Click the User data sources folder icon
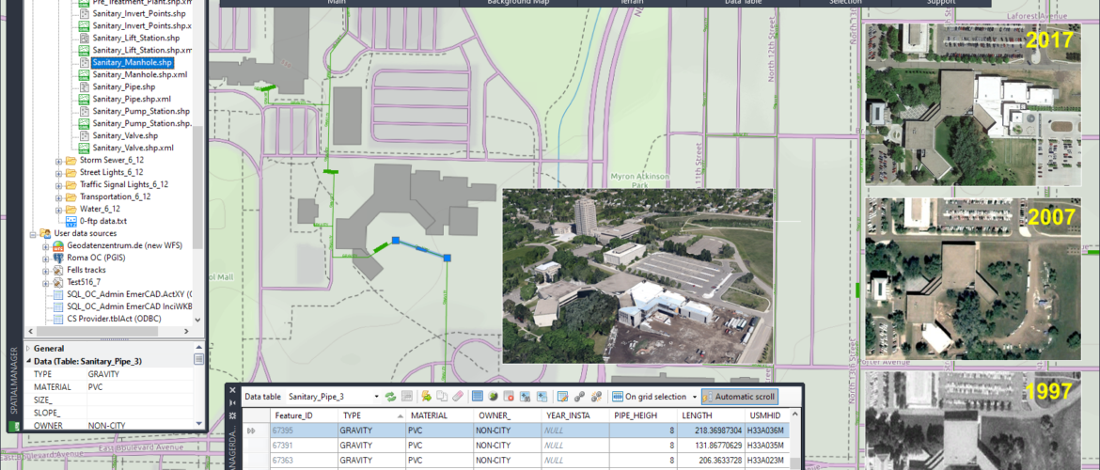The height and width of the screenshot is (470, 1100). coord(45,233)
